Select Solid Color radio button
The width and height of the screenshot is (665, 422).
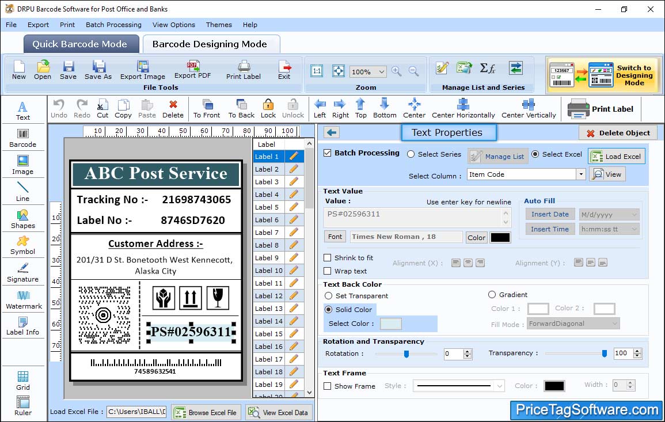tap(328, 310)
